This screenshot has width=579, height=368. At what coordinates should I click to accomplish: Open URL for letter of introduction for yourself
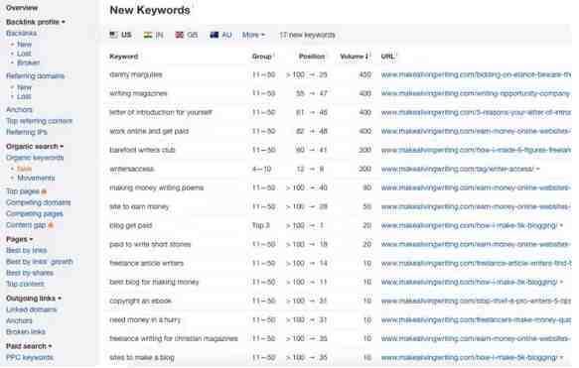[x=476, y=112]
